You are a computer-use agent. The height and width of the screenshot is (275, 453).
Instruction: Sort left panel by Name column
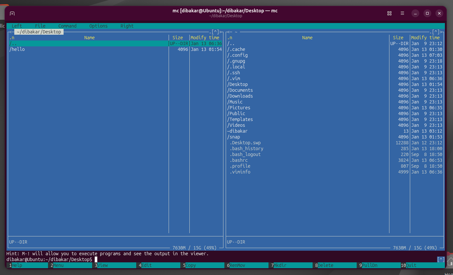(x=89, y=38)
